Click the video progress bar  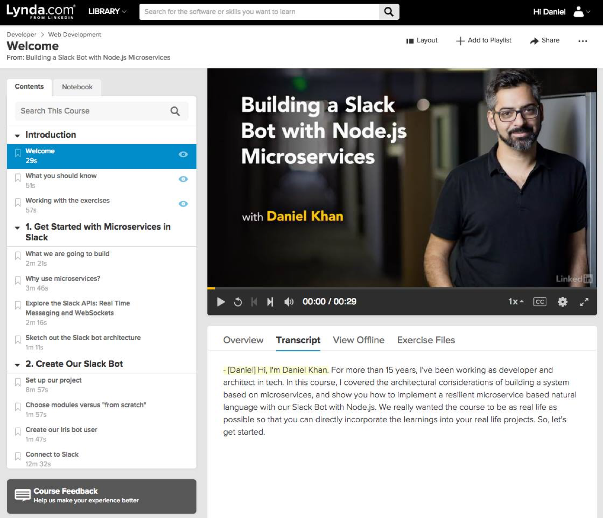(x=402, y=288)
